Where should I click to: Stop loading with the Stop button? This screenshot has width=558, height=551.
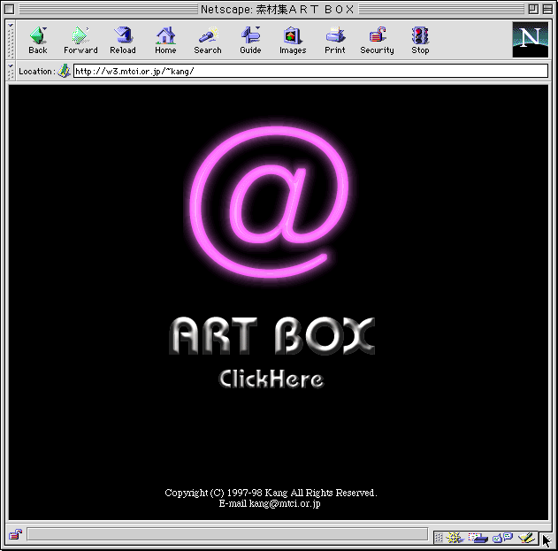420,40
